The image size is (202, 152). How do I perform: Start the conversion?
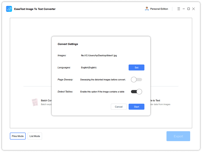point(136,107)
